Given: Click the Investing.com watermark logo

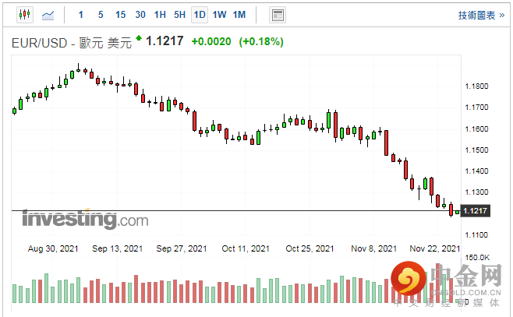Looking at the screenshot, I should click(x=84, y=220).
